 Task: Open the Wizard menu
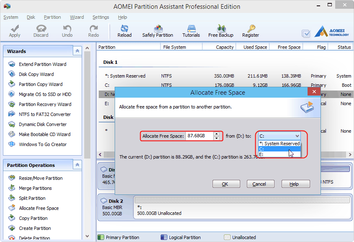(x=77, y=17)
